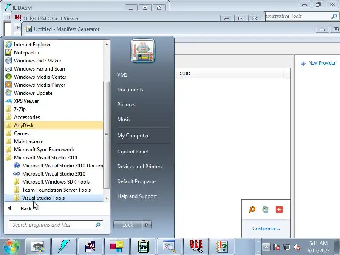This screenshot has width=340, height=255.
Task: Expand the Games folder
Action: click(54, 133)
